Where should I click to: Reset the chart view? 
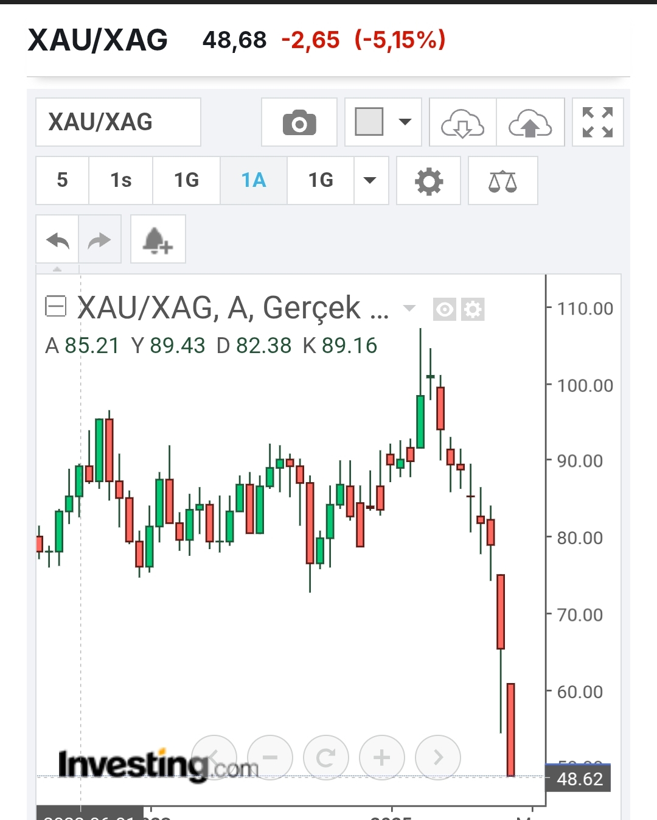(325, 757)
